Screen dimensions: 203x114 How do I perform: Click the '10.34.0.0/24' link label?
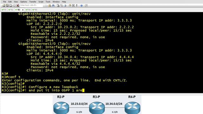pyautogui.click(x=114, y=104)
